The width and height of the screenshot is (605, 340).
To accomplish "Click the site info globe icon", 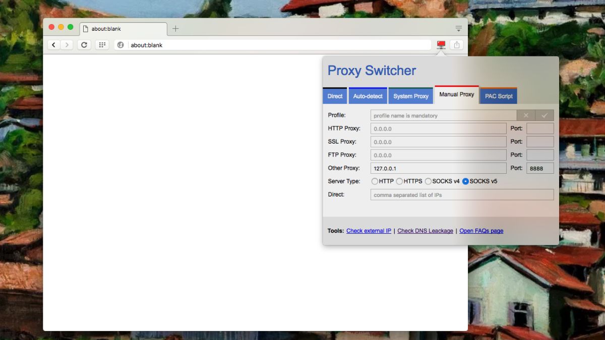I will pos(119,45).
